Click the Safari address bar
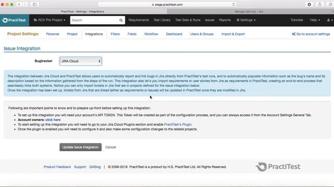Screen dimensions: 334x187 [168, 5]
